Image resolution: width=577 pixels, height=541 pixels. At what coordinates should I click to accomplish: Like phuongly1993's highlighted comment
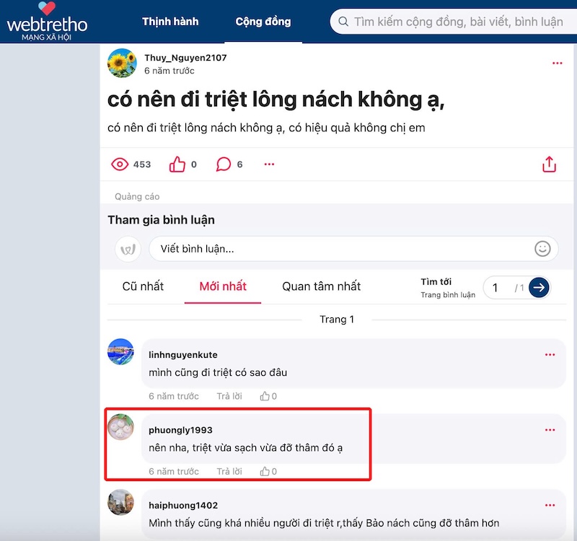tap(265, 471)
